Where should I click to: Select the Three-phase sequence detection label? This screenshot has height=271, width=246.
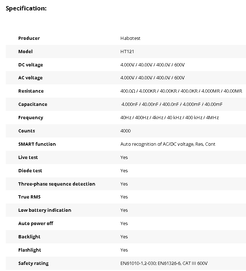pyautogui.click(x=57, y=184)
